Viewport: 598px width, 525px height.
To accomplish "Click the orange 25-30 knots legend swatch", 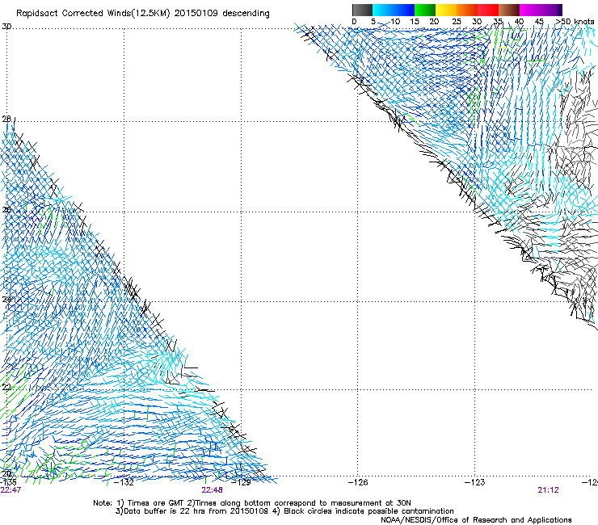I will [x=467, y=10].
